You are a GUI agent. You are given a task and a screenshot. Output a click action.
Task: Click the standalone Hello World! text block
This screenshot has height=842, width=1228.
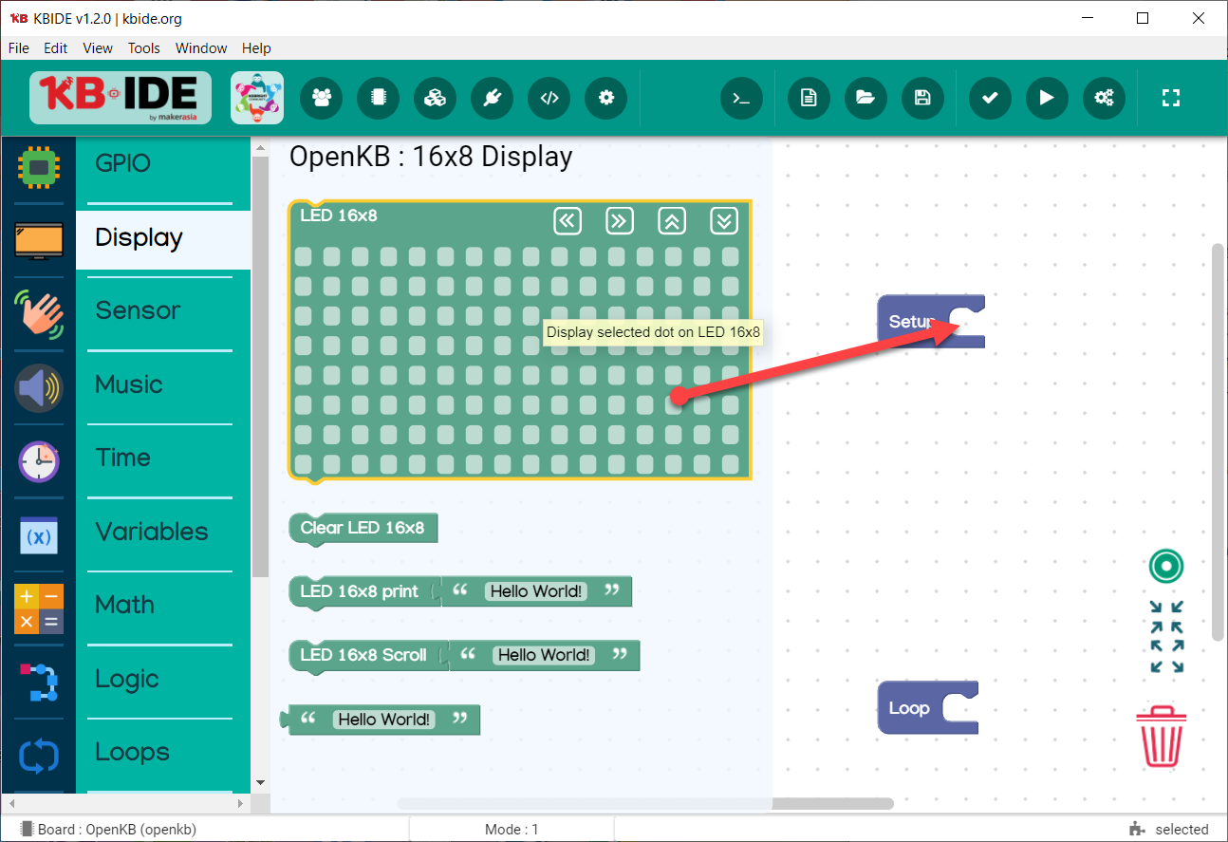(x=382, y=720)
